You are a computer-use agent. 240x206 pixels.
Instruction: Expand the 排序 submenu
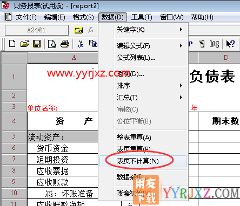(143, 86)
